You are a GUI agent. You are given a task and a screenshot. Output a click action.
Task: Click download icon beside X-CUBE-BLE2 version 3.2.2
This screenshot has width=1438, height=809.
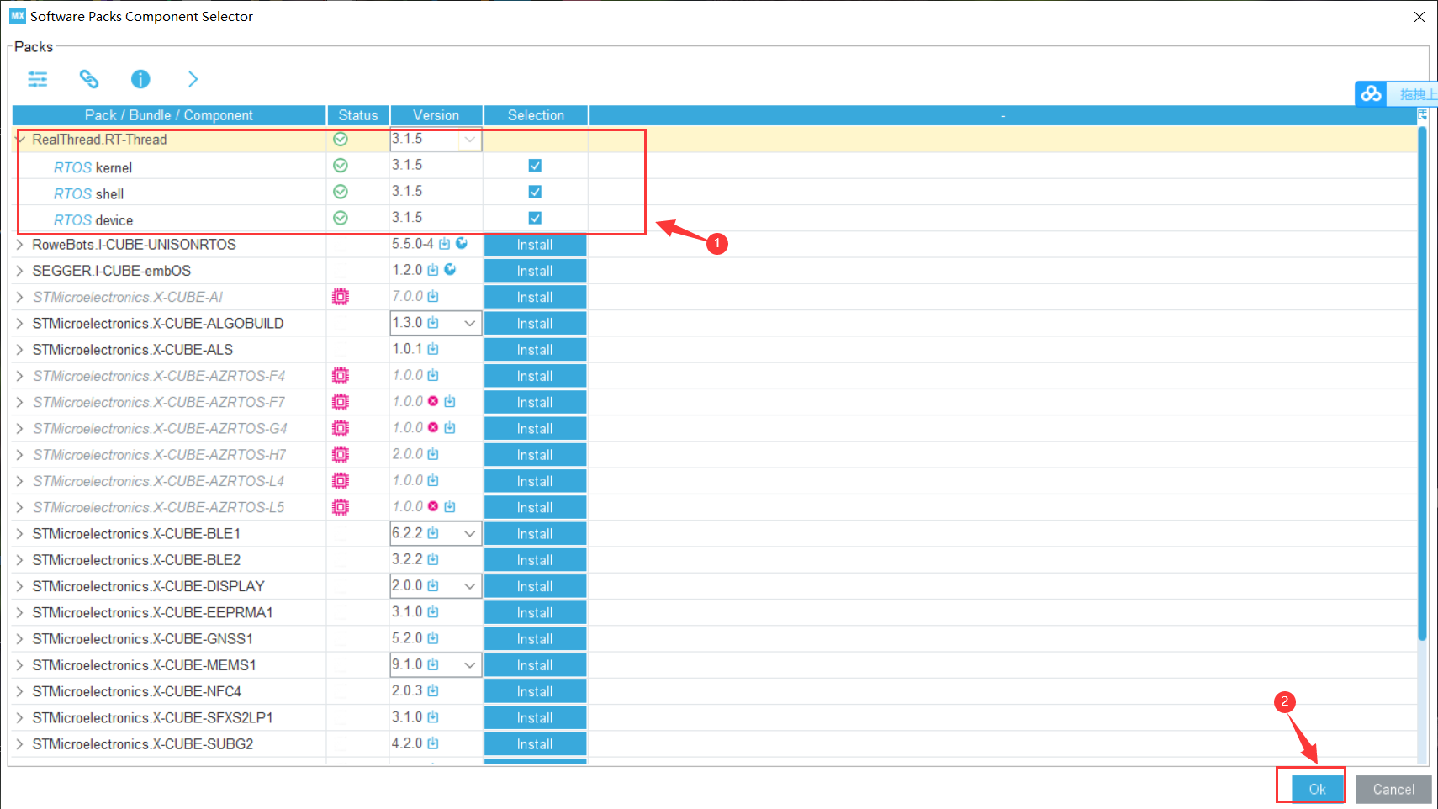pos(433,559)
